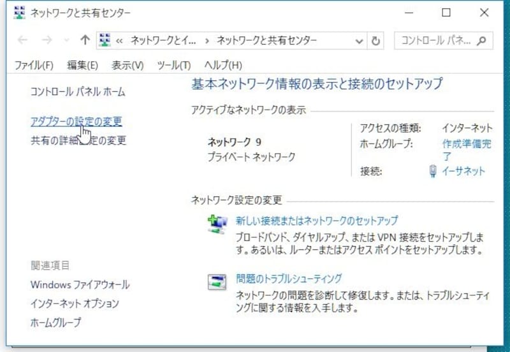The image size is (510, 352).
Task: Open the ファイル(F) menu
Action: click(34, 66)
